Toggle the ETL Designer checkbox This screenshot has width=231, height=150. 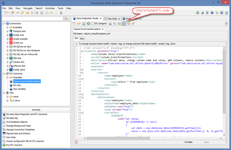(x=93, y=23)
